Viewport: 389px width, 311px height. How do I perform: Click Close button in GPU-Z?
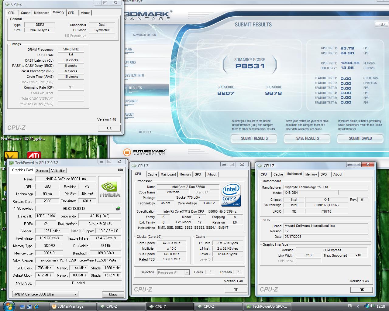point(113,294)
